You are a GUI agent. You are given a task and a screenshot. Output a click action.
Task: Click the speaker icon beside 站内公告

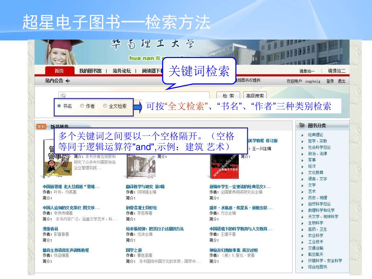pos(68,81)
